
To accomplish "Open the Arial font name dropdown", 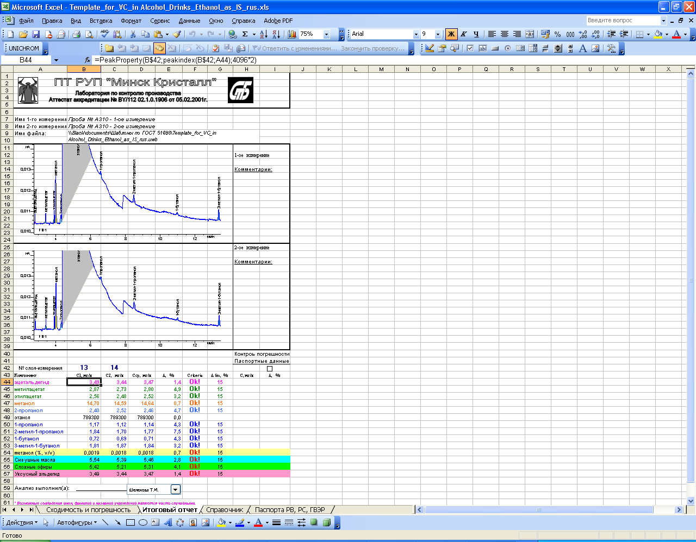I will click(416, 34).
